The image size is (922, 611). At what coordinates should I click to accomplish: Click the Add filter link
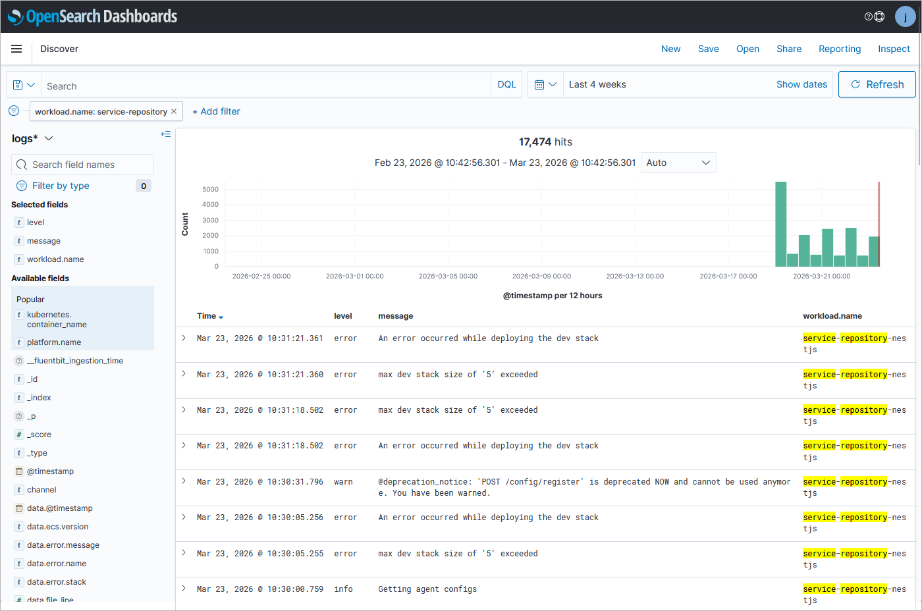(x=216, y=111)
